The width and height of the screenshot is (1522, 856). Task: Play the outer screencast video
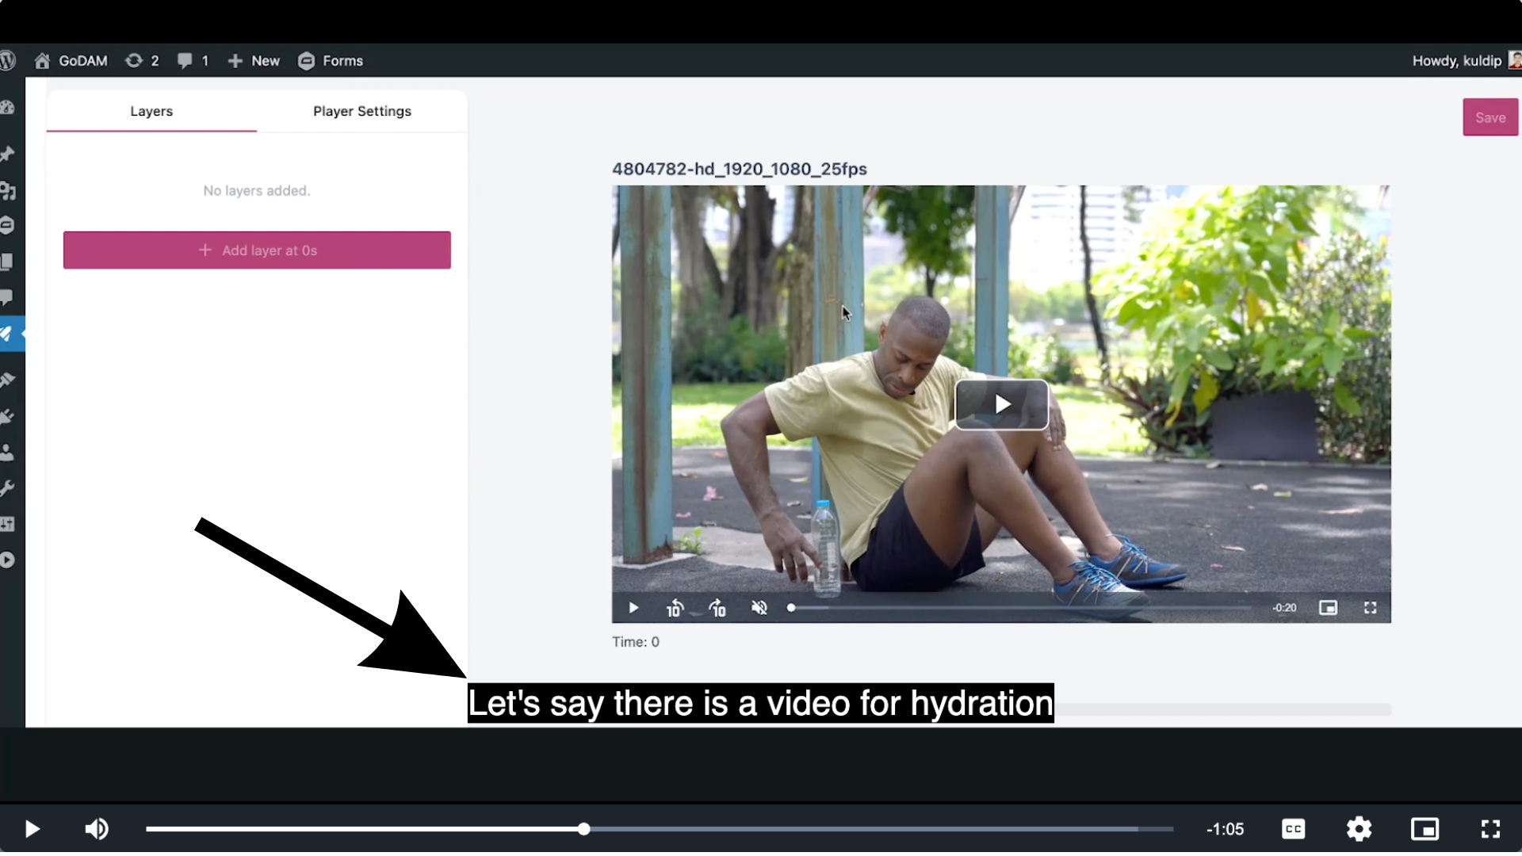tap(32, 829)
